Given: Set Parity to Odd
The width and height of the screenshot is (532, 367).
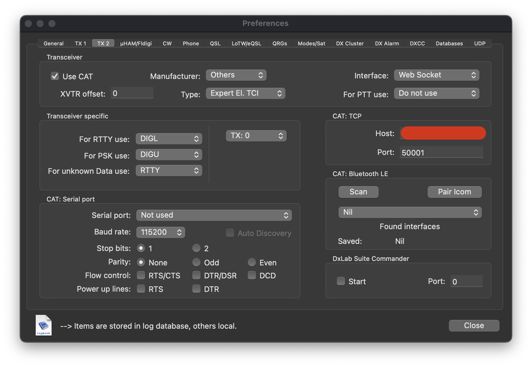Looking at the screenshot, I should pyautogui.click(x=196, y=262).
